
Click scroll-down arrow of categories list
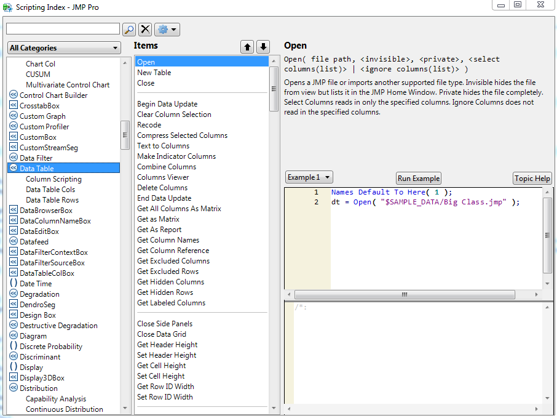click(x=125, y=408)
